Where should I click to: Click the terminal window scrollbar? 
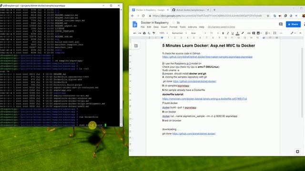pyautogui.click(x=121, y=116)
